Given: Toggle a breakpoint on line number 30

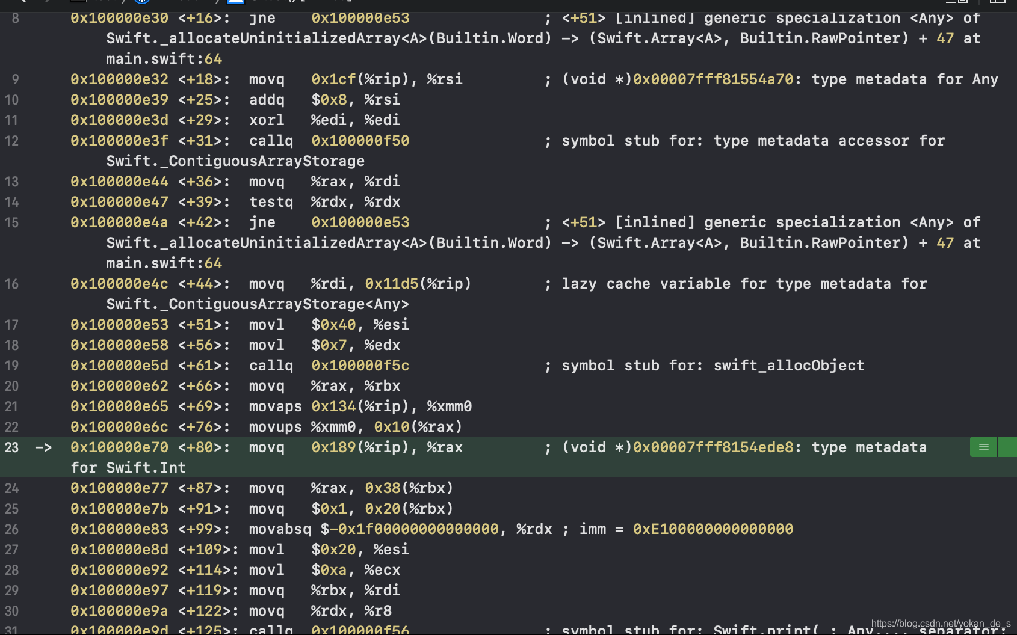Looking at the screenshot, I should tap(11, 611).
